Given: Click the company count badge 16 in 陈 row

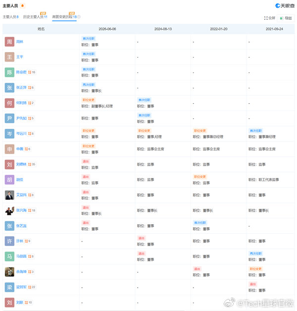Looking at the screenshot, I should point(32,72).
